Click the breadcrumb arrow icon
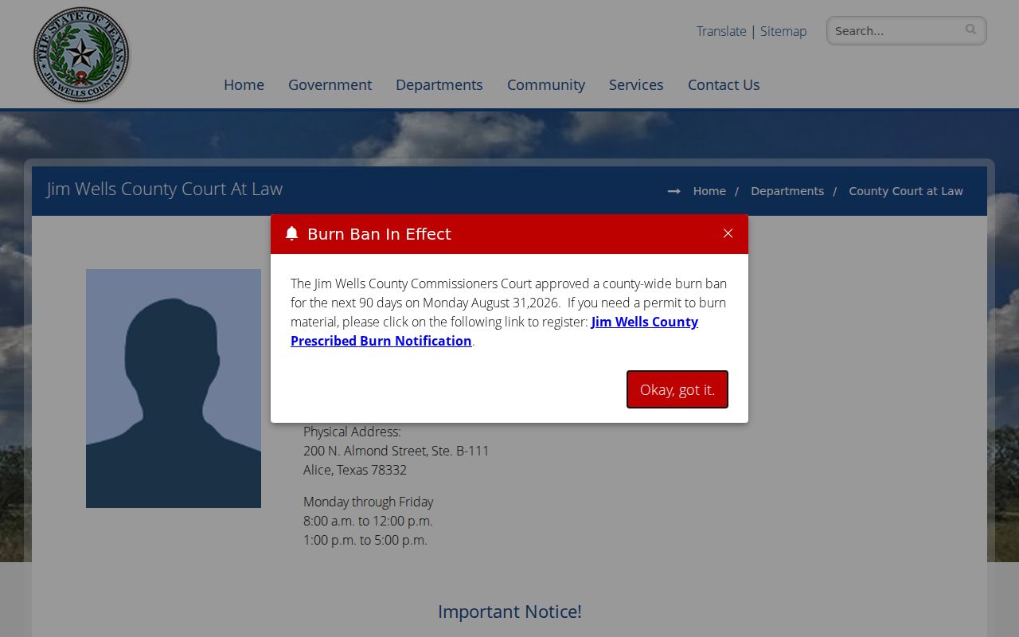Image resolution: width=1019 pixels, height=637 pixels. (673, 191)
